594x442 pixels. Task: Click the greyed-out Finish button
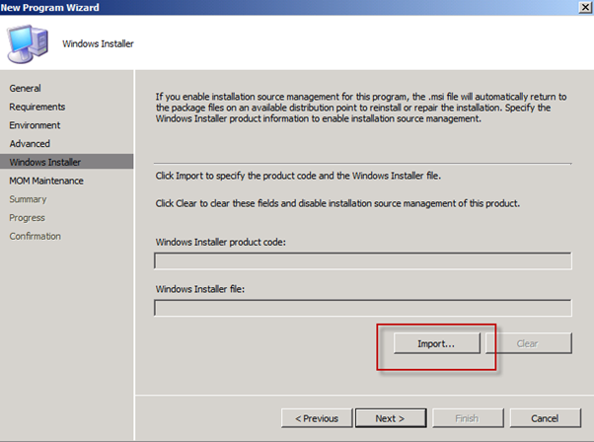(x=468, y=418)
